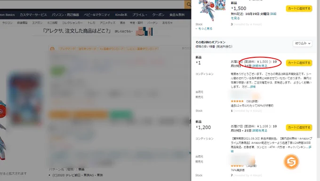Click the offers panel vertical scrollbar
This screenshot has height=181, width=320.
[x=319, y=69]
